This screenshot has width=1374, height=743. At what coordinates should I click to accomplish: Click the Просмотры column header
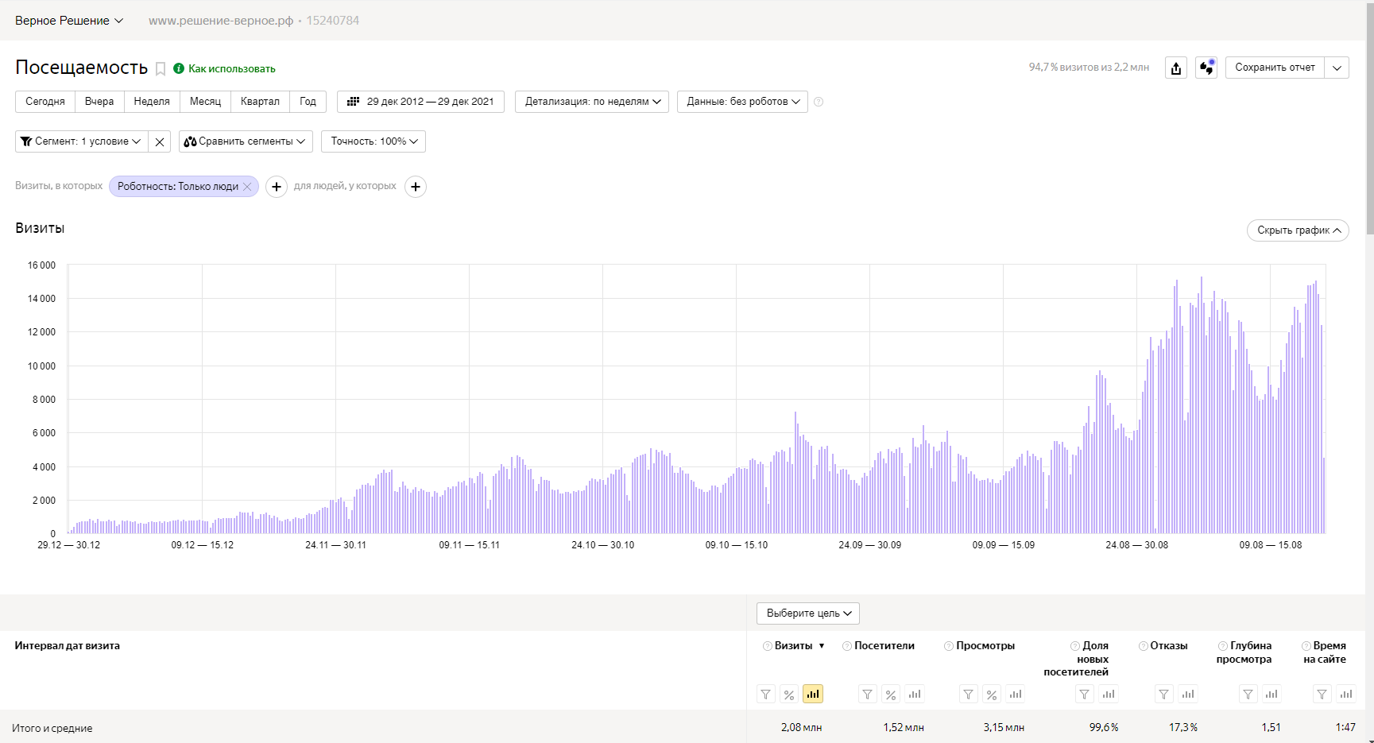[985, 646]
